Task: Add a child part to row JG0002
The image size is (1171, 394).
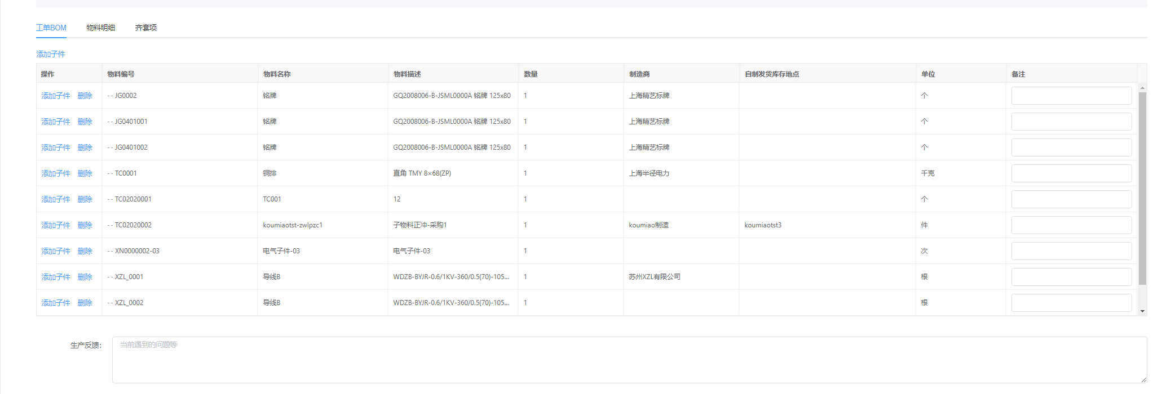Action: click(x=56, y=96)
